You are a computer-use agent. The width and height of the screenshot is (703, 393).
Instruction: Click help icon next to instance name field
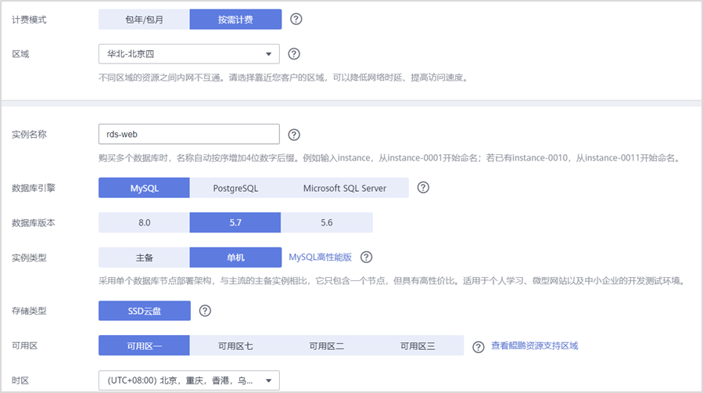294,135
